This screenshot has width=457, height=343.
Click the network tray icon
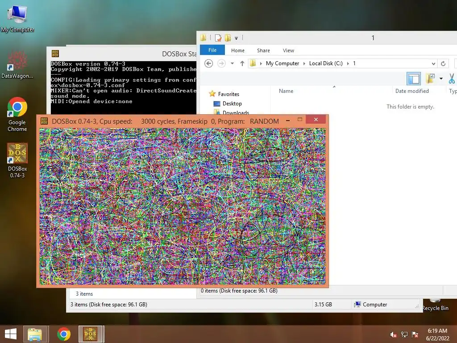pyautogui.click(x=404, y=335)
